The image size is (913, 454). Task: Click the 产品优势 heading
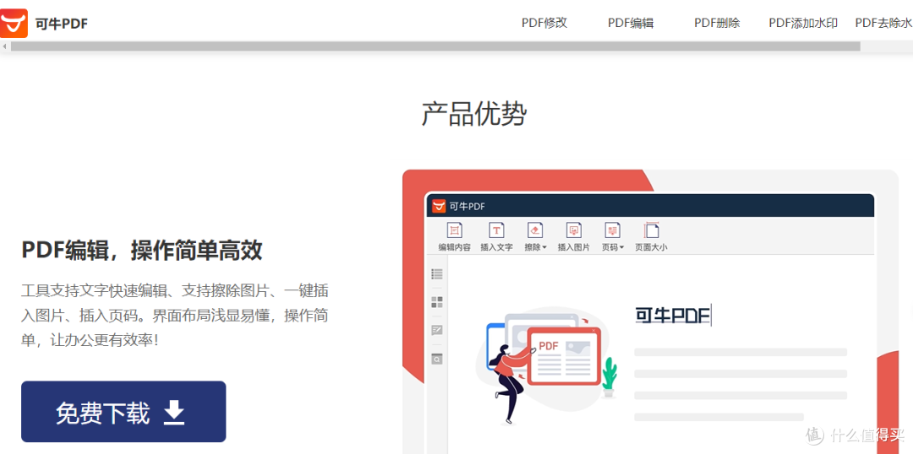pos(474,114)
